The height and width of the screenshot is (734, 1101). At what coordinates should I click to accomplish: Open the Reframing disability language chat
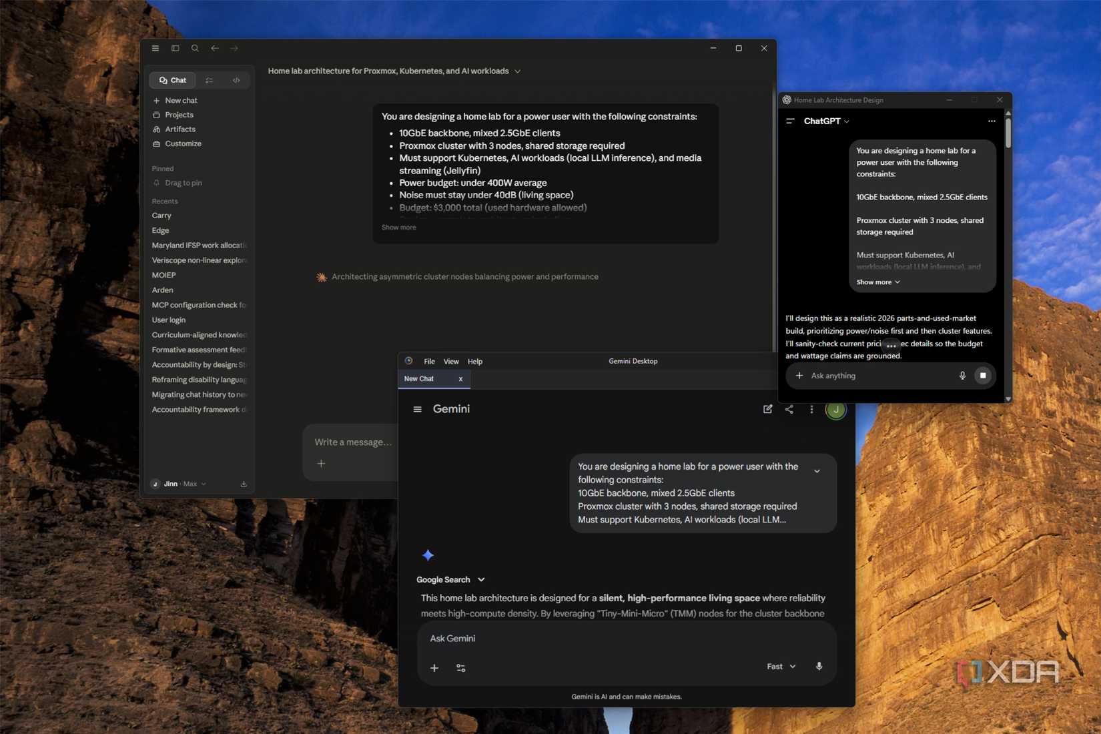point(200,380)
